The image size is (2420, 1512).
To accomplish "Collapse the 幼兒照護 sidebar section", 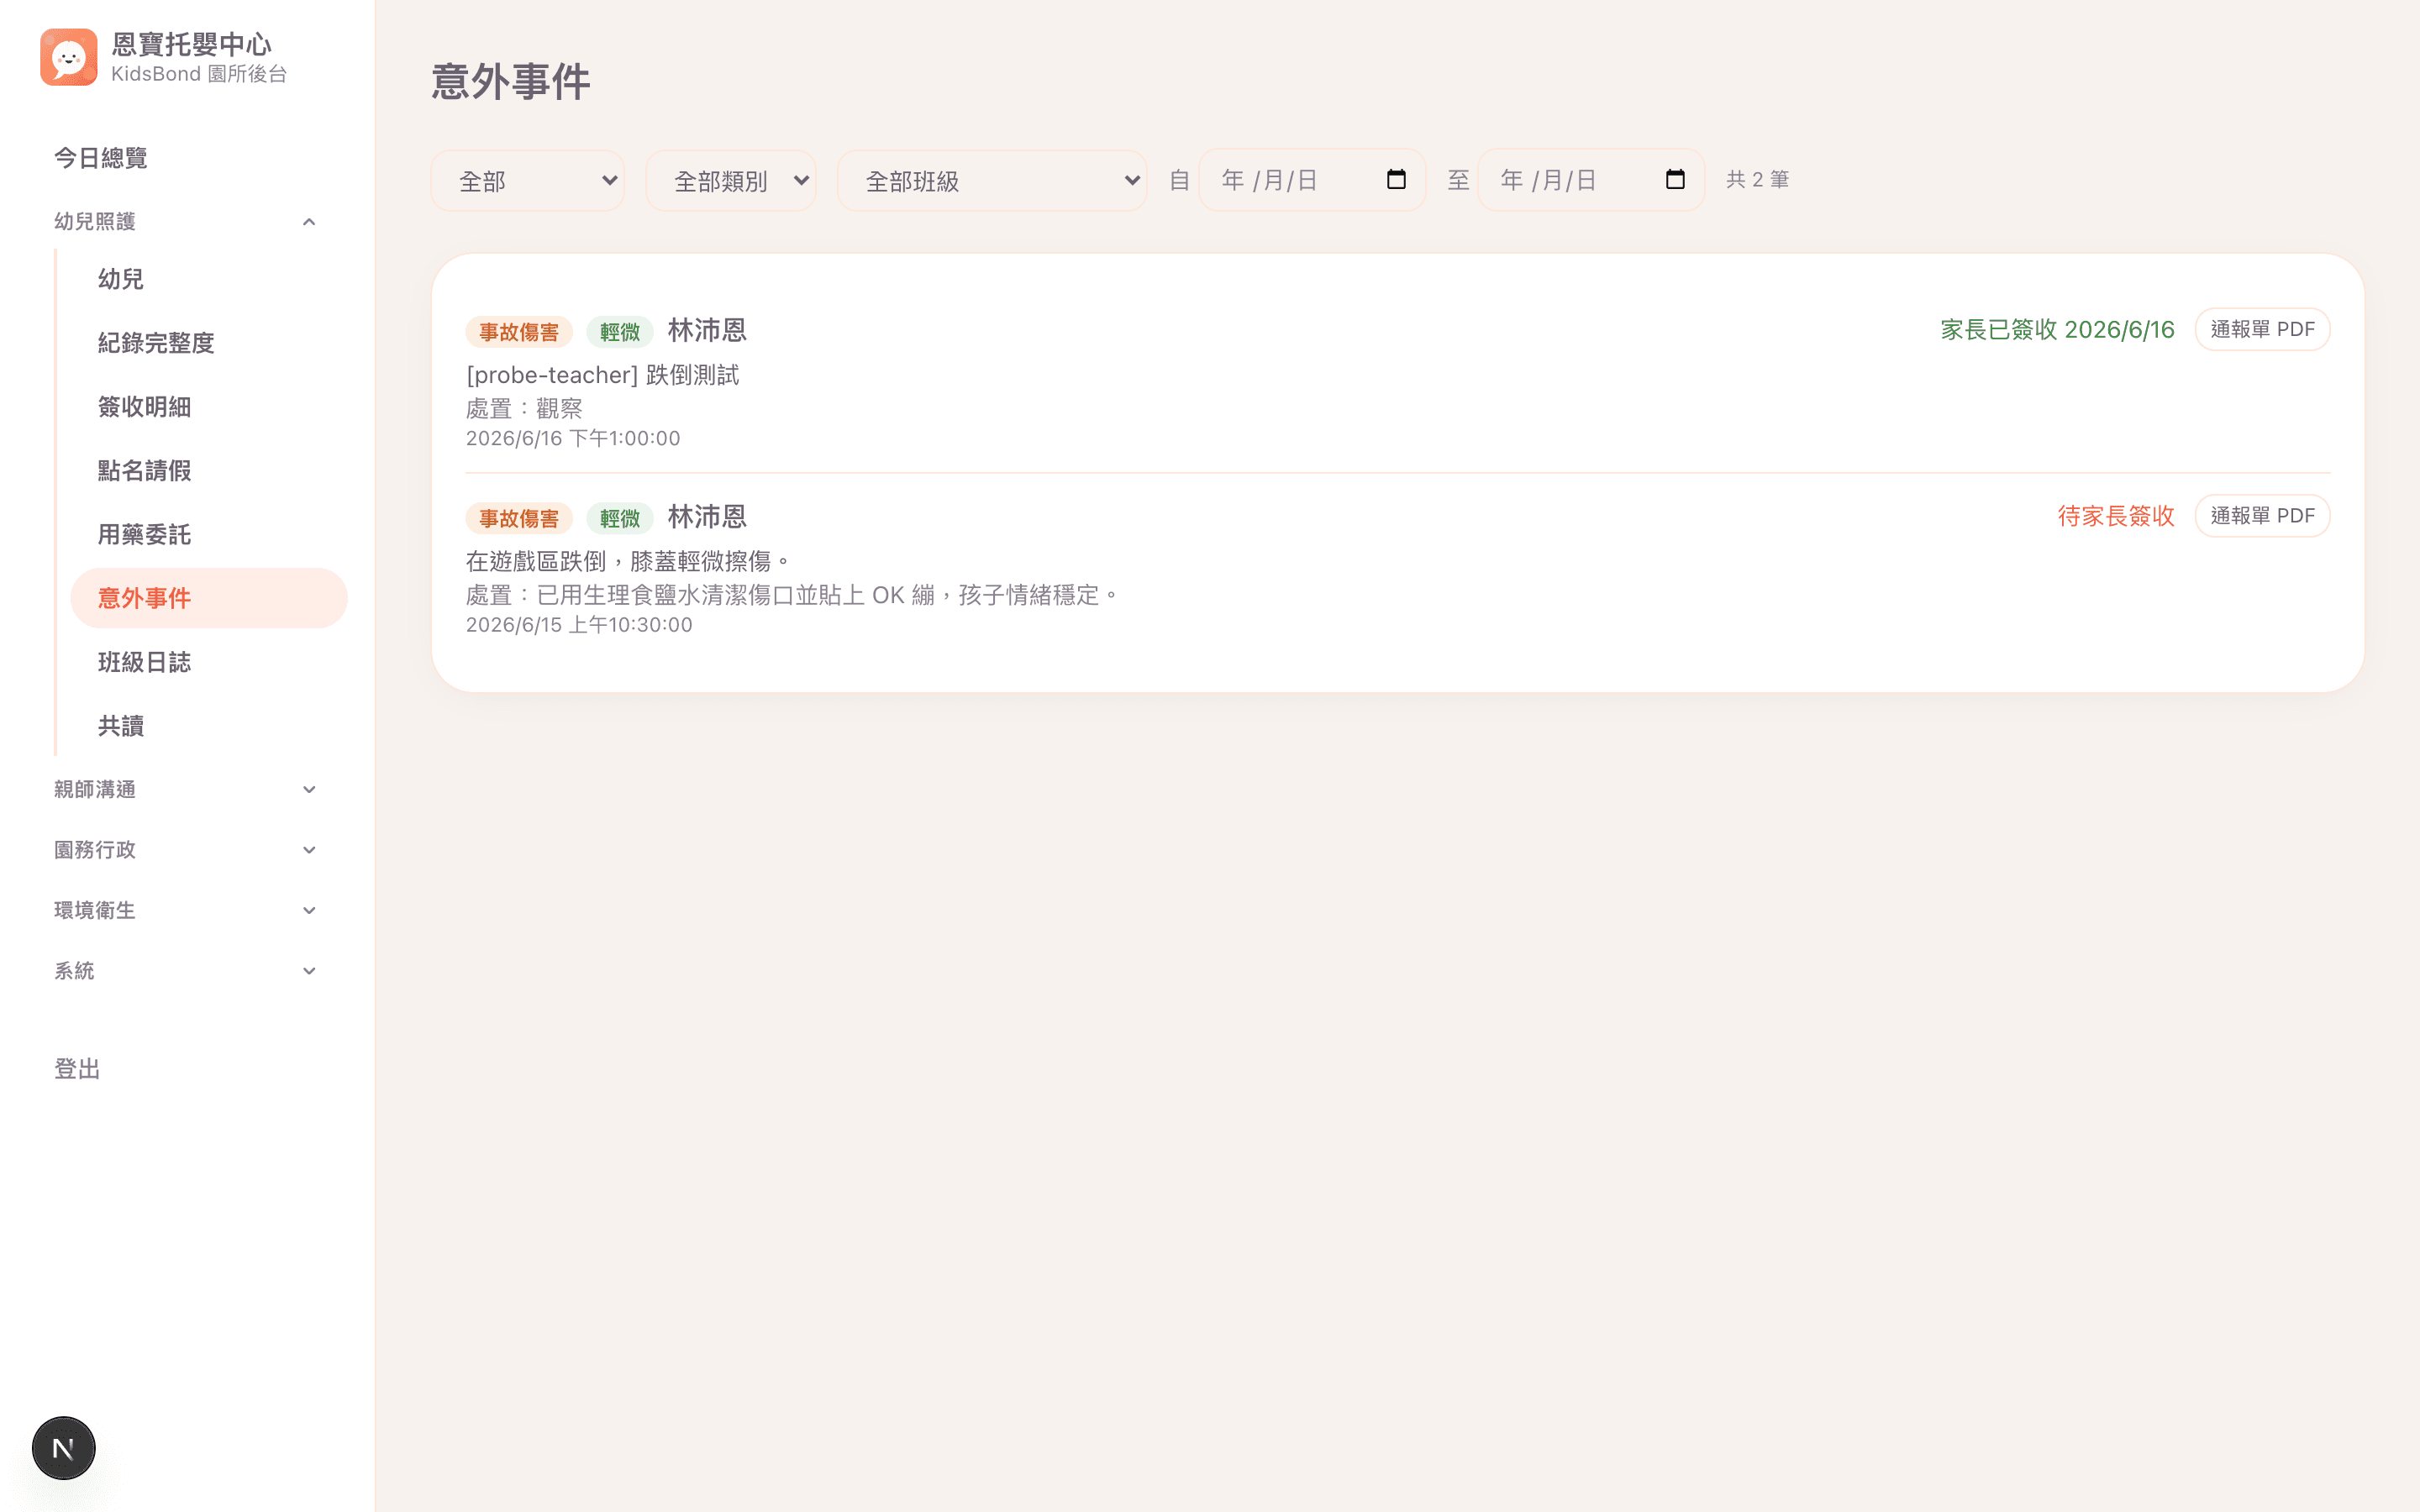I will click(186, 221).
